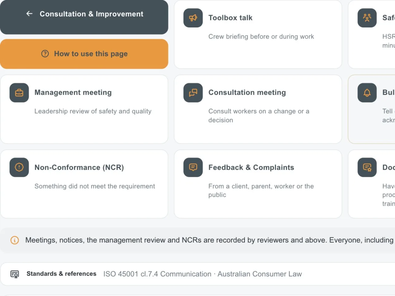Select Feedback & Complaints card title
Screen dimensions: 395x296
click(x=251, y=167)
